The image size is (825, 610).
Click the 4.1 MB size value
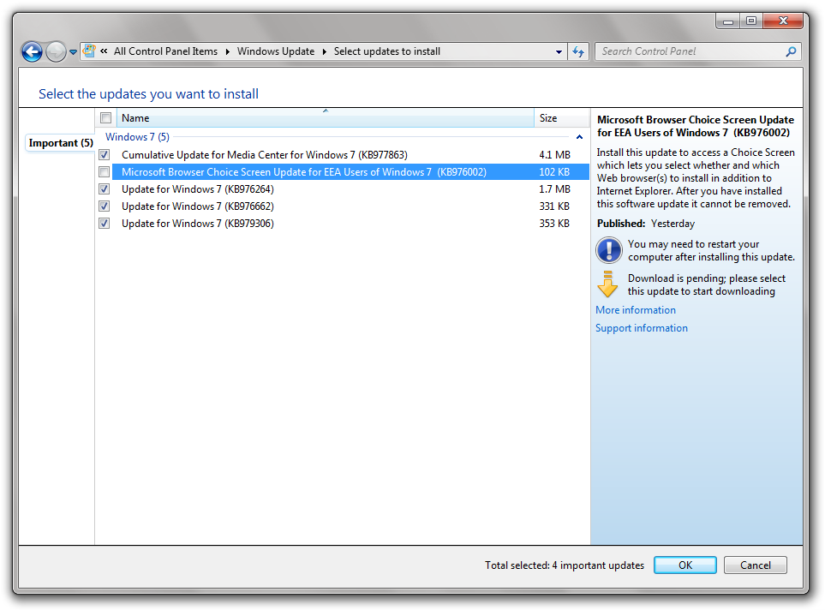554,155
